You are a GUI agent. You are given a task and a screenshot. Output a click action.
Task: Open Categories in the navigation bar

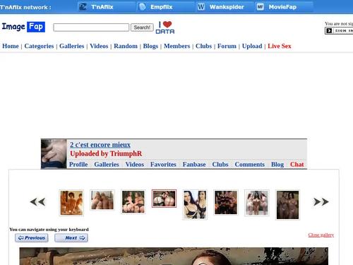point(39,46)
